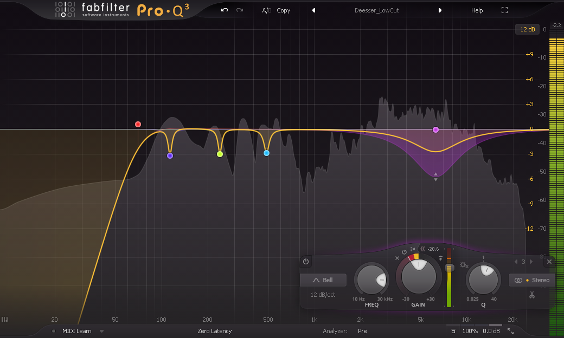This screenshot has height=338, width=564.
Task: Click Copy to copy A/B state
Action: [284, 10]
